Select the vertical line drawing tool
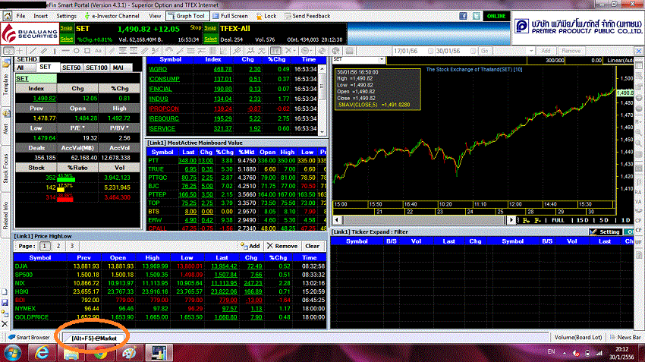Viewport: 645px width, 362px height. [55, 51]
